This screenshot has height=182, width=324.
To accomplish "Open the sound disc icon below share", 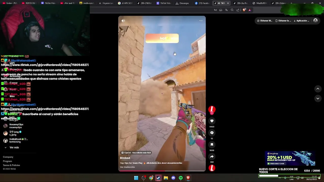I will [212, 168].
